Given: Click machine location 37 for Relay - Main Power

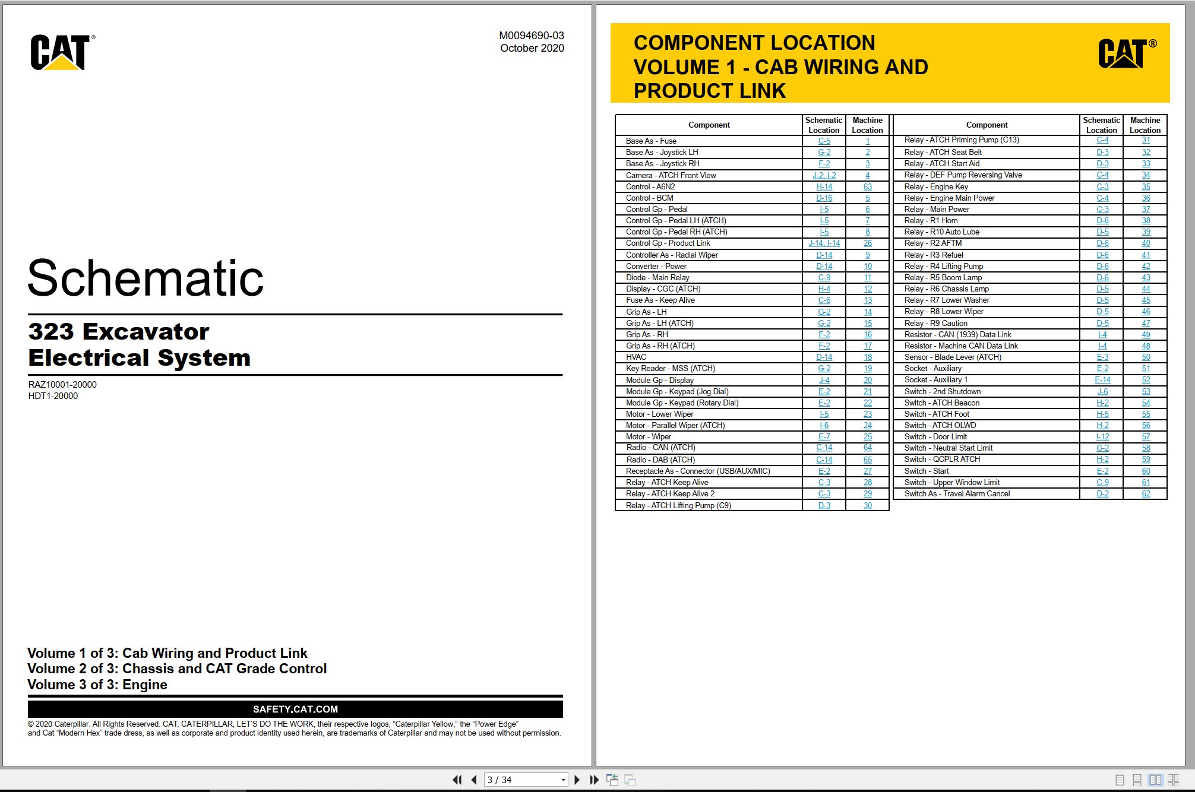Looking at the screenshot, I should 1146,209.
